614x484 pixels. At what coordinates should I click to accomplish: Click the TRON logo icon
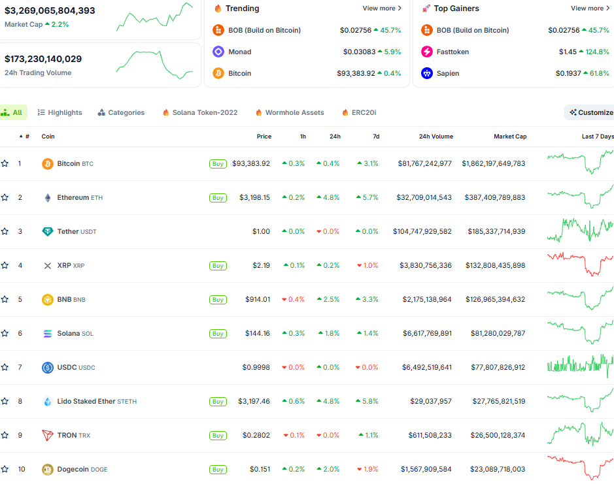[x=47, y=436]
